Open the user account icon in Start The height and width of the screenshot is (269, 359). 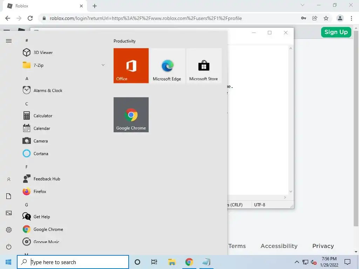point(9,179)
